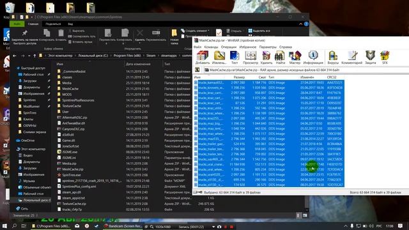Click the WinRAR Мастер (Wizard) toolbar icon

point(295,57)
